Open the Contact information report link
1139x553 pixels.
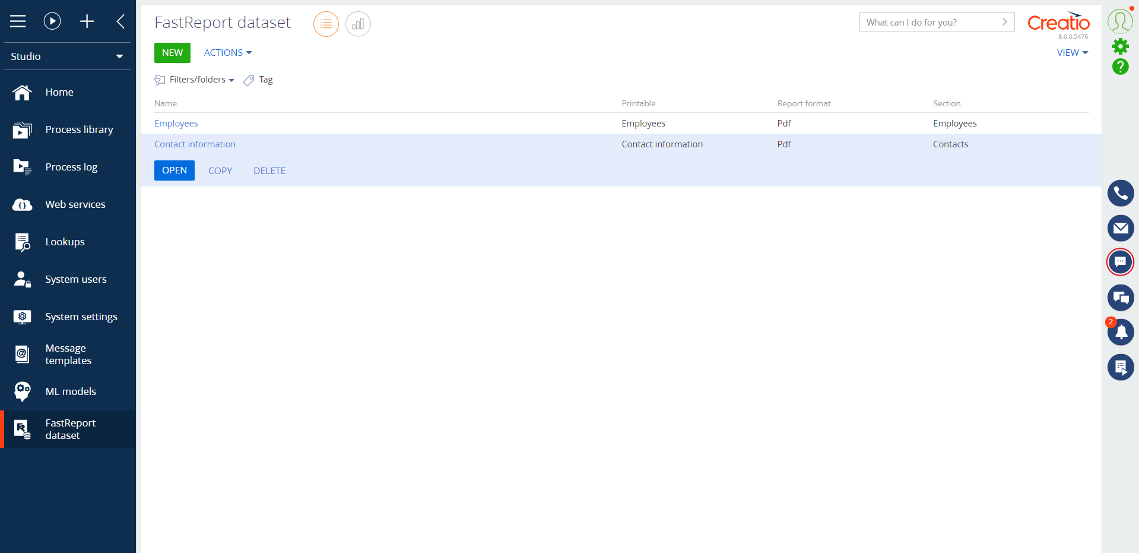click(x=195, y=144)
